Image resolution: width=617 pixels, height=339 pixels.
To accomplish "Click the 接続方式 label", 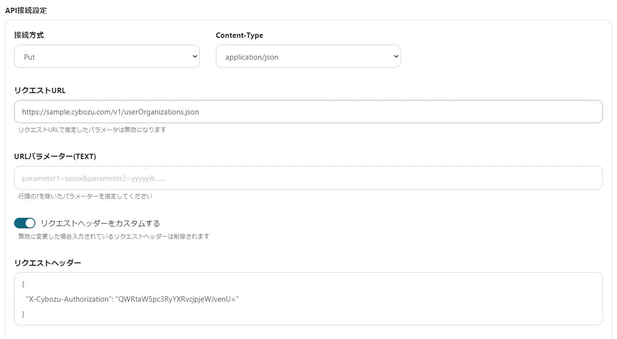I will click(x=30, y=35).
